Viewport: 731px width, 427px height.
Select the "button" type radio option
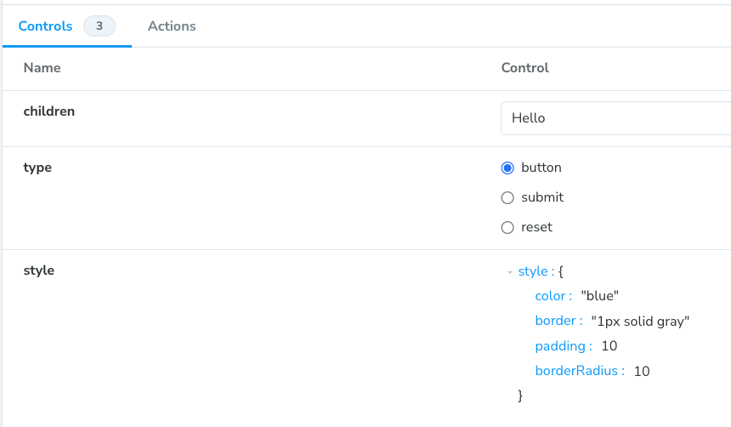tap(508, 168)
